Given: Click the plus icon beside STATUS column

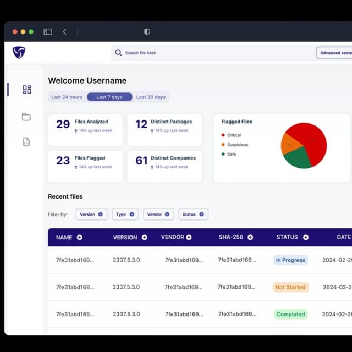Looking at the screenshot, I should [x=306, y=237].
